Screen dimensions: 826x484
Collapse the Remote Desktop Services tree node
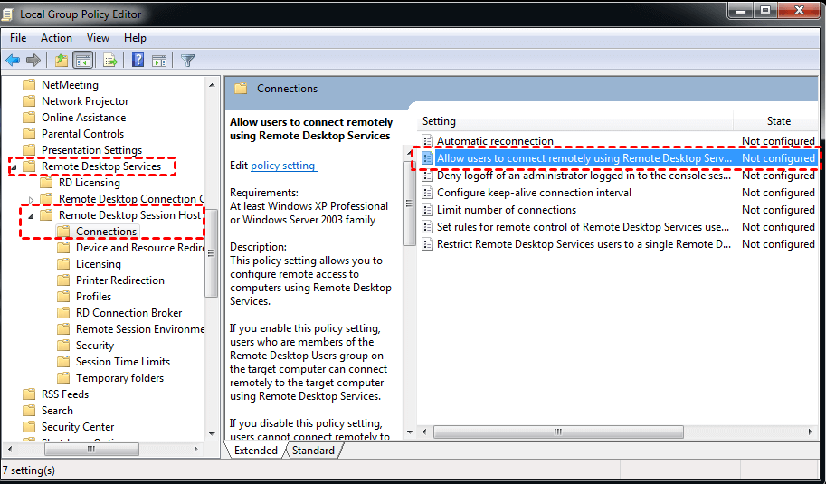pyautogui.click(x=13, y=167)
